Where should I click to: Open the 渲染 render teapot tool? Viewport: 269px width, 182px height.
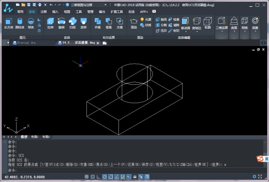click(134, 23)
